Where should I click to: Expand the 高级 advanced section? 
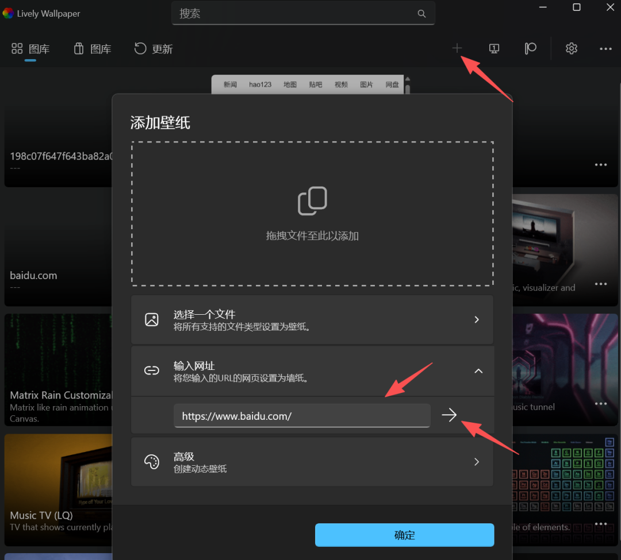[x=477, y=462]
